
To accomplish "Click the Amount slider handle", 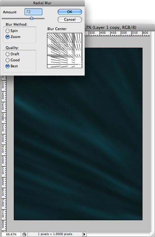I will (x=32, y=18).
